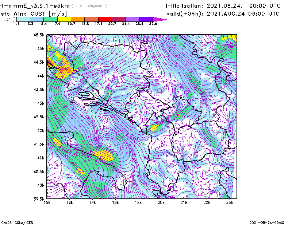Click the 43N latitude axis label
This screenshot has width=292, height=225.
(x=41, y=103)
